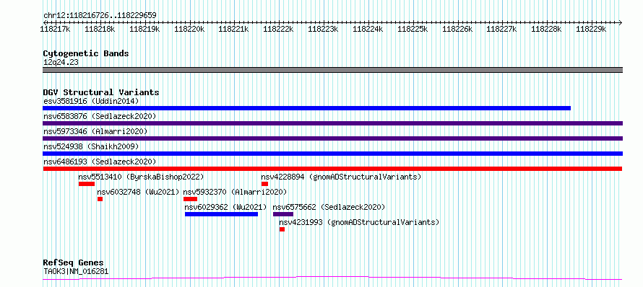
Task: Click the 118219k ruler label
Action: click(x=144, y=29)
